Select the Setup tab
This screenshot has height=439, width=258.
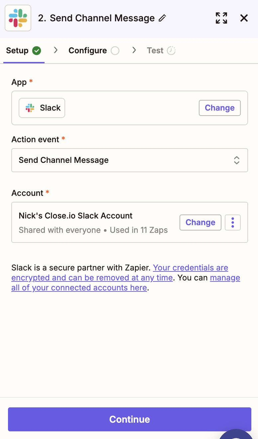[x=17, y=51]
